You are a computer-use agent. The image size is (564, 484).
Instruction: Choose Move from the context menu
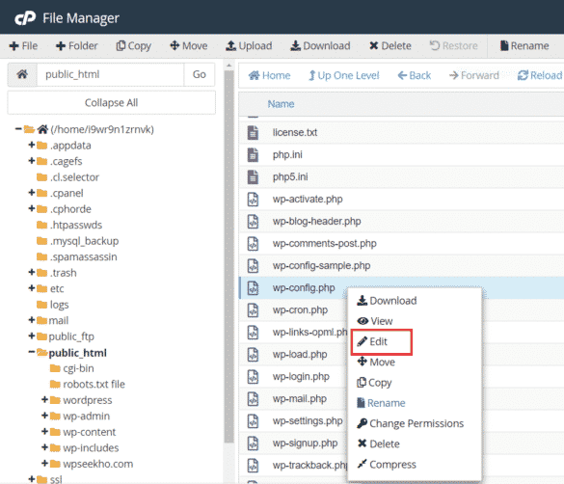(x=376, y=363)
